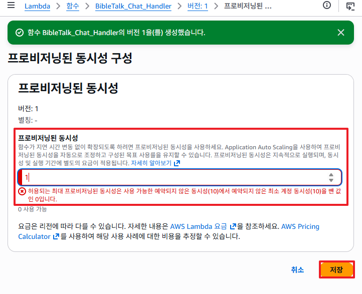
Task: Click the 저장 button
Action: tap(336, 269)
